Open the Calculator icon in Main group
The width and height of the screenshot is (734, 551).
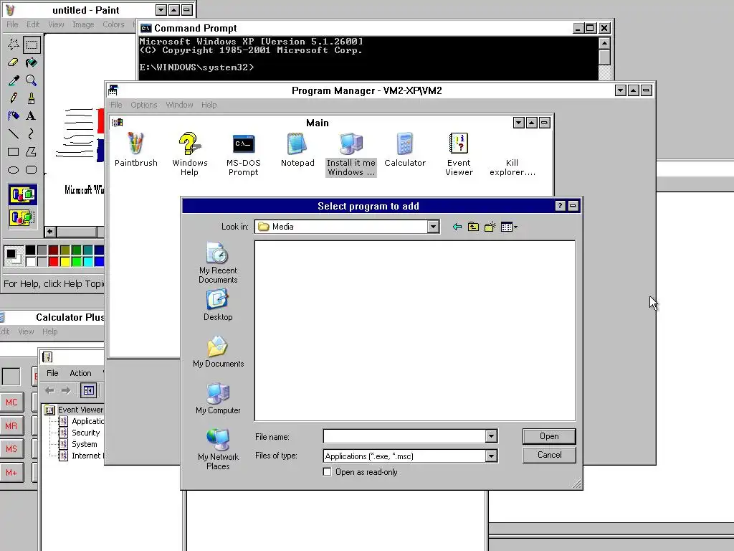[x=405, y=150]
